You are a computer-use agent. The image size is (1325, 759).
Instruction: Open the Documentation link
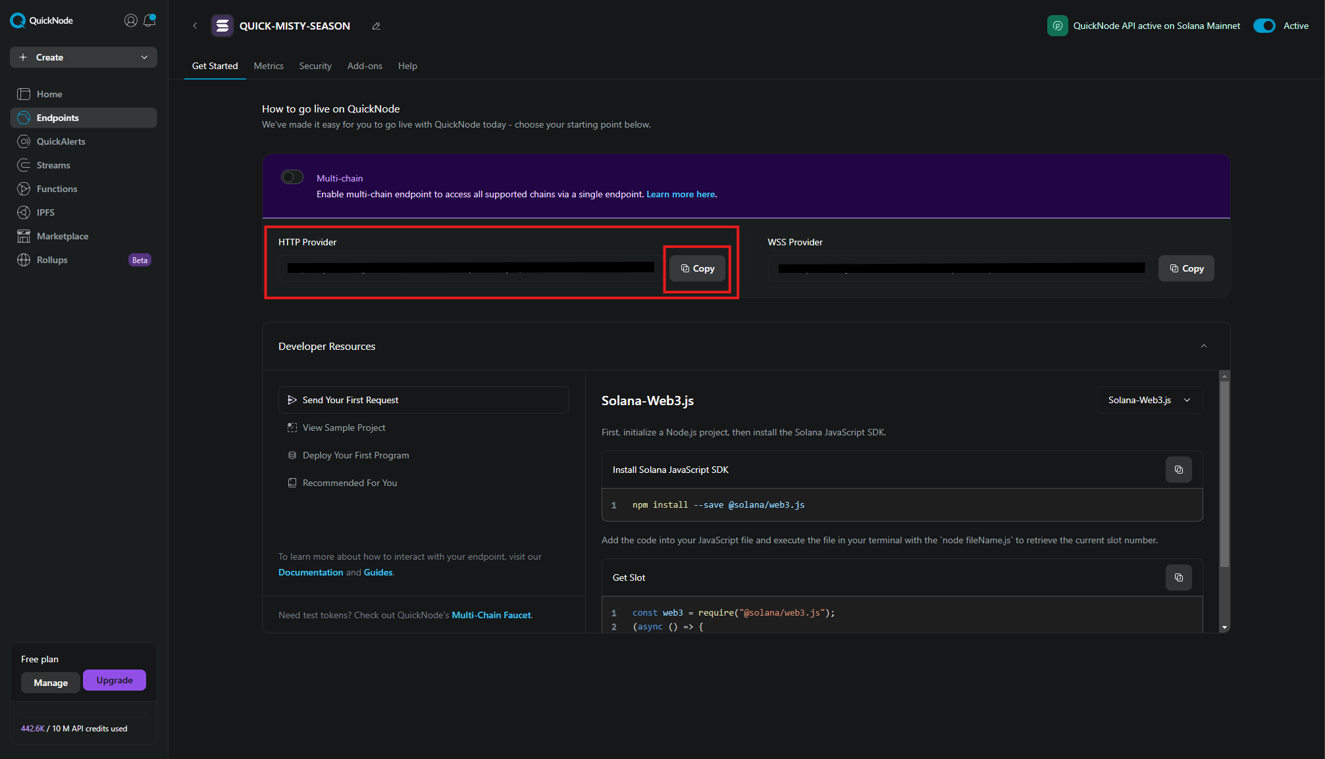(x=311, y=572)
